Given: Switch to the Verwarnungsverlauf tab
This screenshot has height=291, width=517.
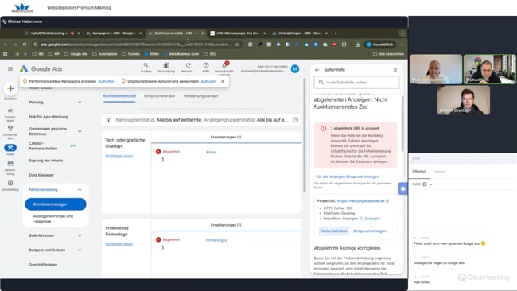Looking at the screenshot, I should 200,96.
